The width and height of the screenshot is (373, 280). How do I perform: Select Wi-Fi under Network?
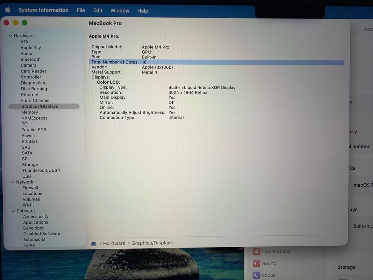[x=28, y=205]
